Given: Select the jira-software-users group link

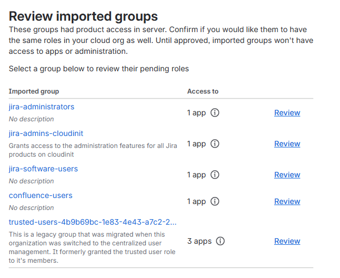Looking at the screenshot, I should [x=43, y=169].
